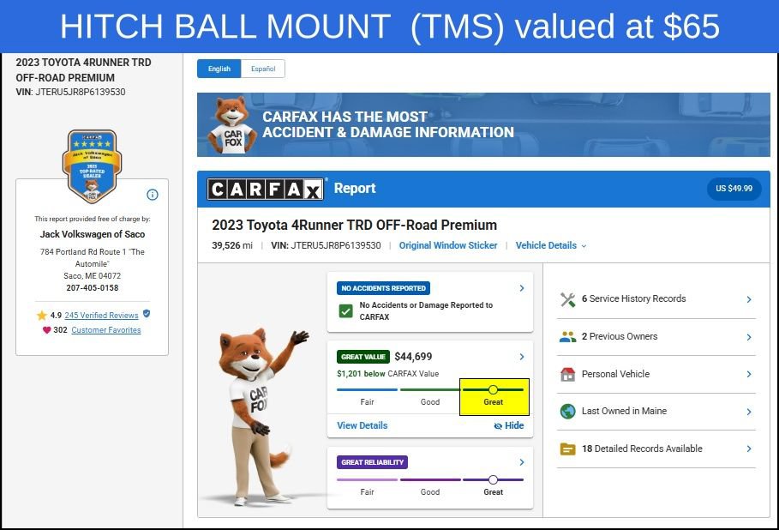This screenshot has width=779, height=530.
Task: Hide the value details section
Action: 509,425
